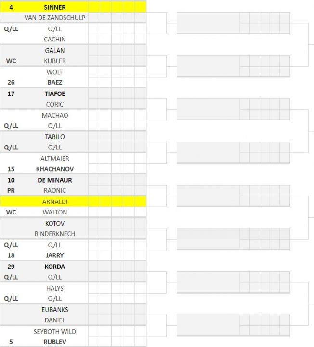Select the CORIC player cell

(x=54, y=104)
